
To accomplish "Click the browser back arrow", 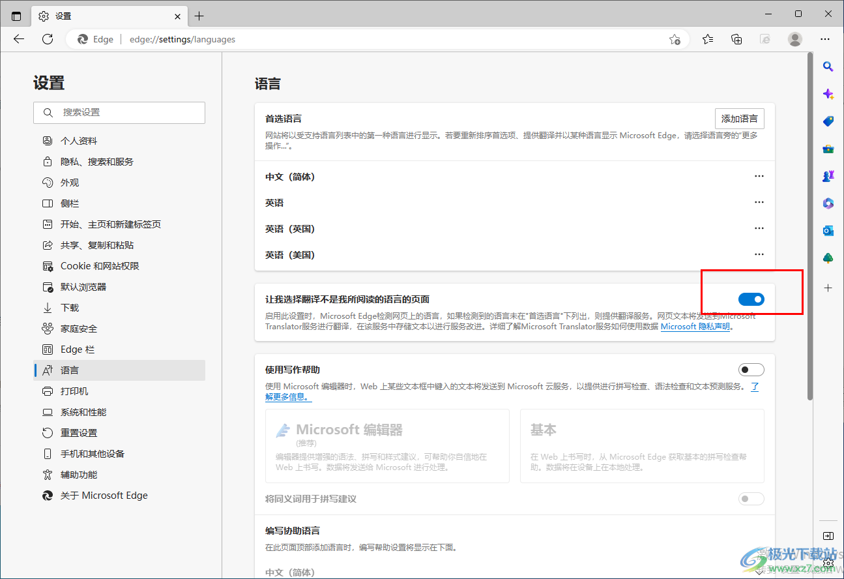I will click(19, 39).
